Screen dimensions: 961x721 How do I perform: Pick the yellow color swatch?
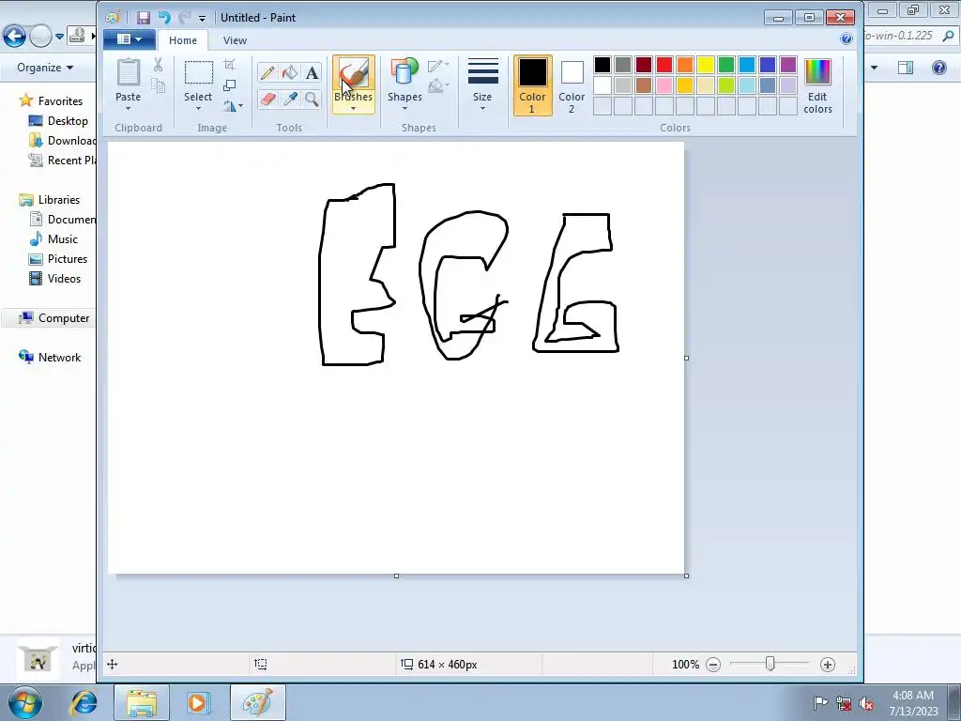706,65
